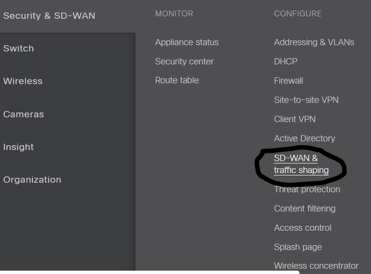Select Switch in the sidebar
The image size is (371, 274).
(18, 48)
